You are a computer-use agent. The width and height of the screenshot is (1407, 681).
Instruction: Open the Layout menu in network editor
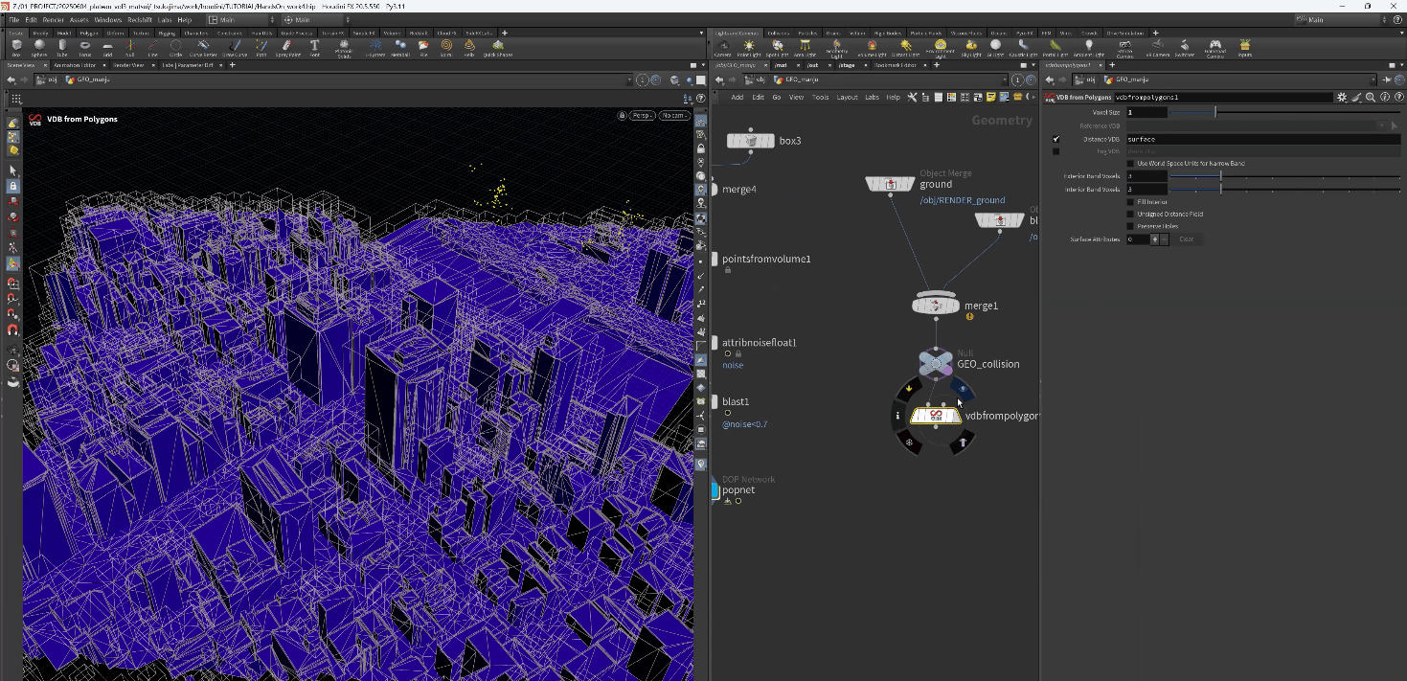[847, 97]
